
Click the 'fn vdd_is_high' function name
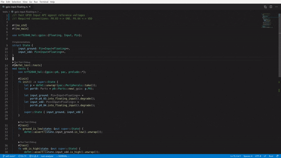[31, 149]
